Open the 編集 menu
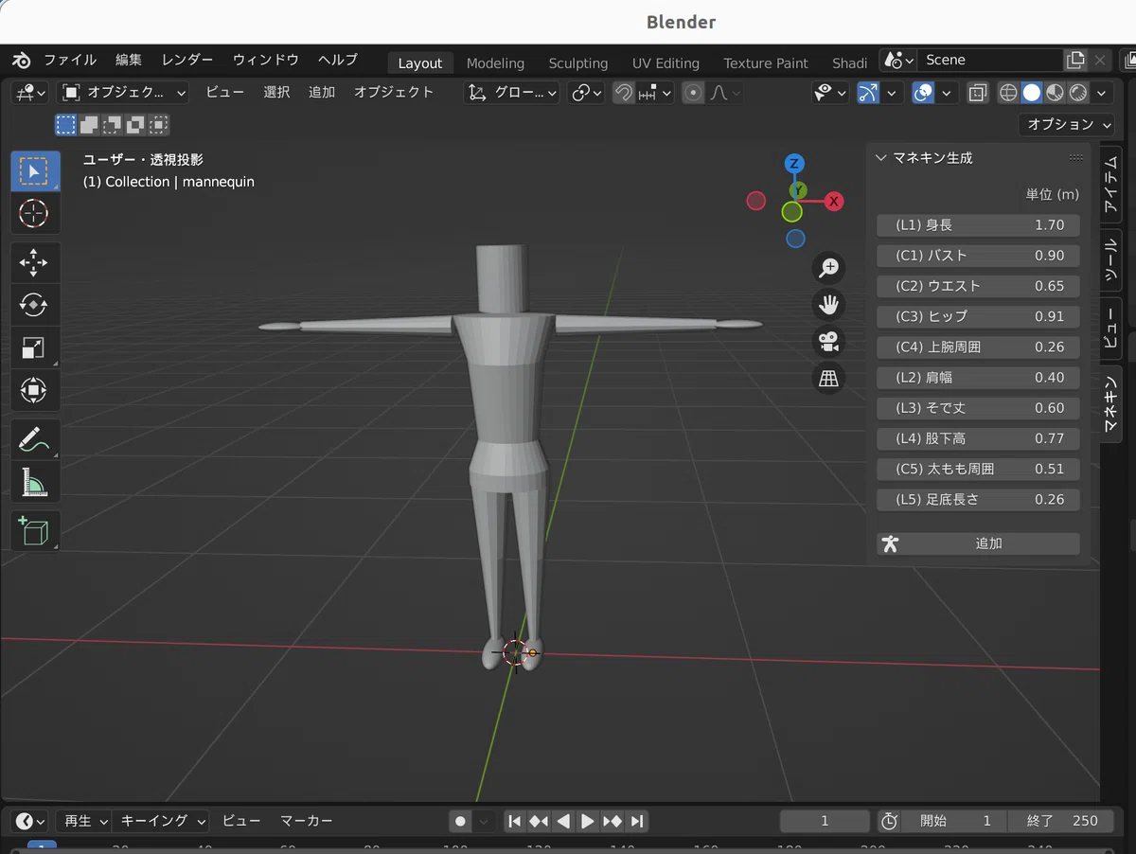This screenshot has width=1136, height=854. pyautogui.click(x=129, y=60)
